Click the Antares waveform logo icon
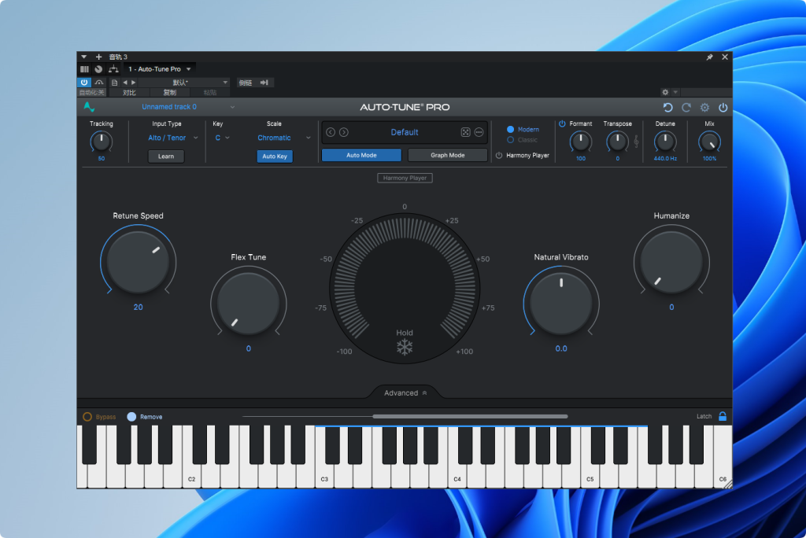The width and height of the screenshot is (806, 538). 89,107
